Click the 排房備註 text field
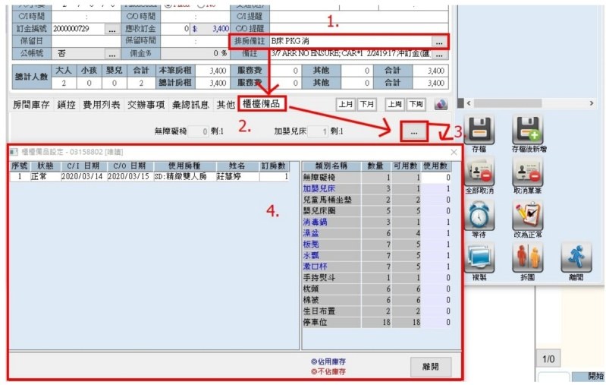606x385 pixels. click(350, 42)
